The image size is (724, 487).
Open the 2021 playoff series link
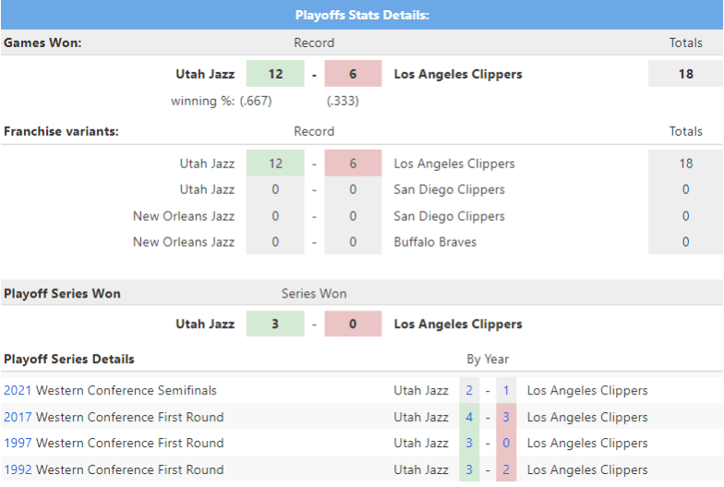point(18,391)
